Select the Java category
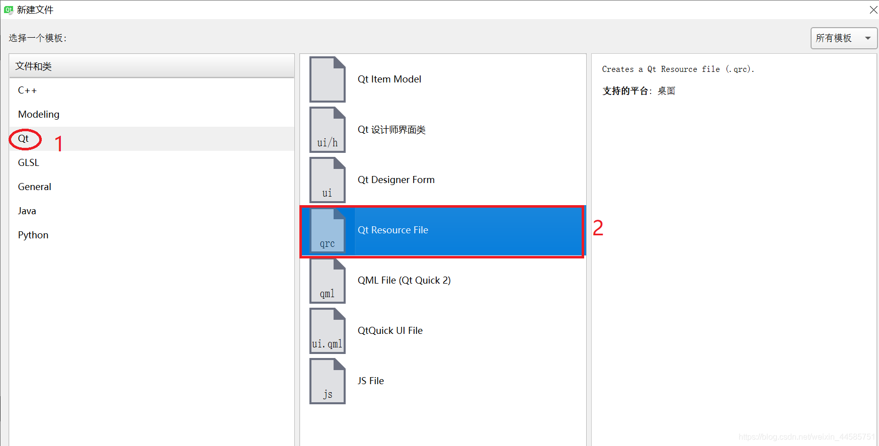 151,211
